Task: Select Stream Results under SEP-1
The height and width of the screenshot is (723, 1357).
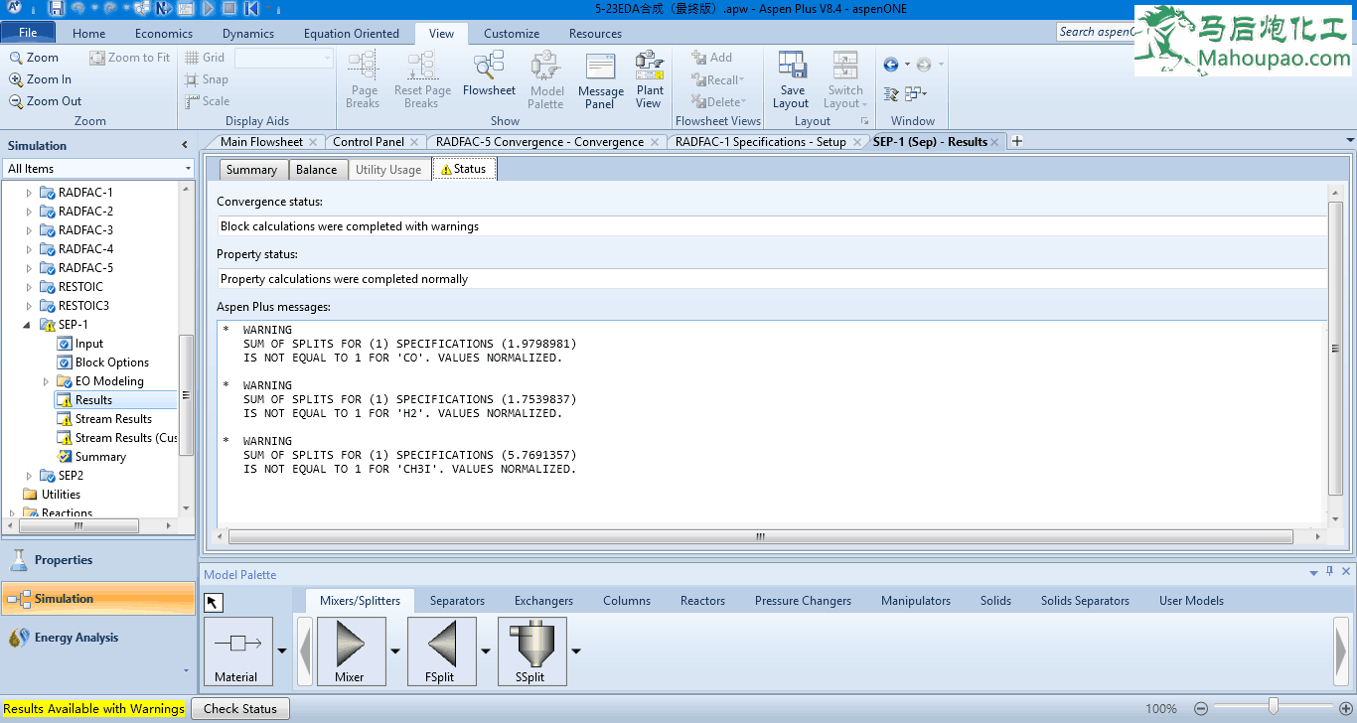Action: coord(113,419)
